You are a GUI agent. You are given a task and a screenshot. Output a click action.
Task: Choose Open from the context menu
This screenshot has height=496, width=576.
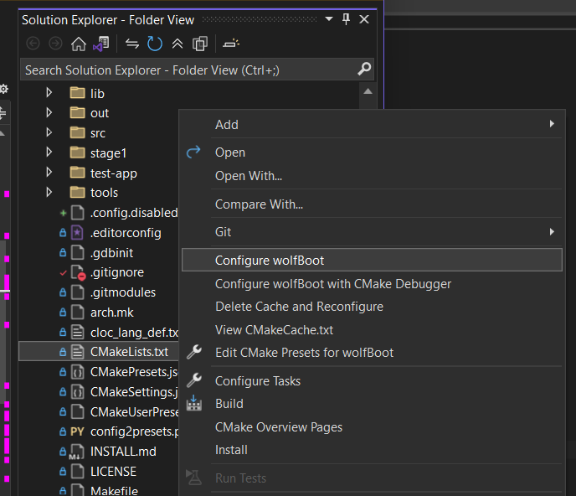pos(372,152)
